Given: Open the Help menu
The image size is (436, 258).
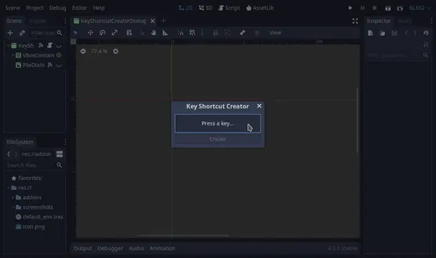Looking at the screenshot, I should pos(99,8).
